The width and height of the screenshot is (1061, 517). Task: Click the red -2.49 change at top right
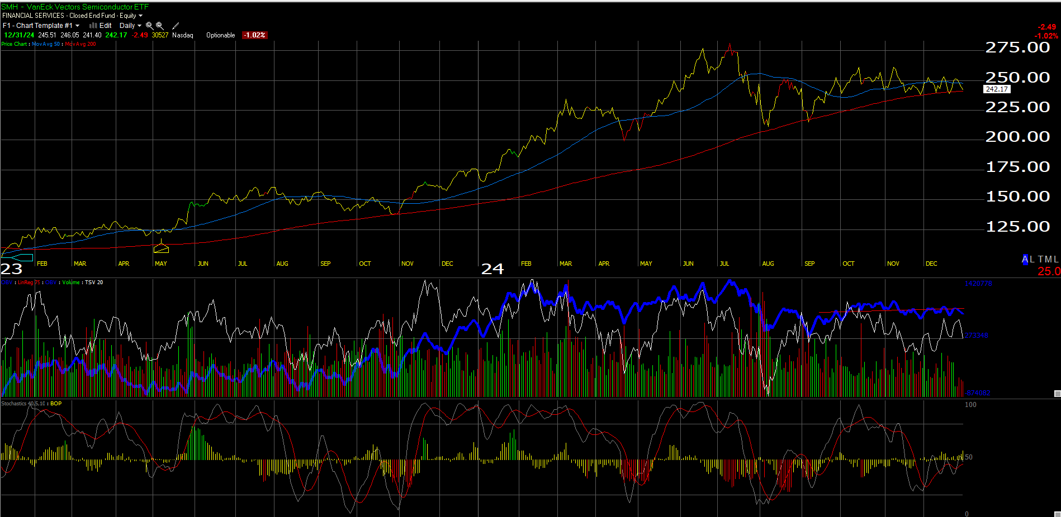click(x=1046, y=27)
